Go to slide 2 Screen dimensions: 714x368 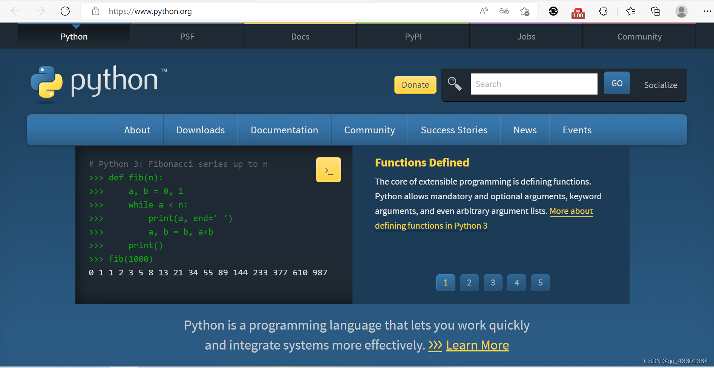469,282
